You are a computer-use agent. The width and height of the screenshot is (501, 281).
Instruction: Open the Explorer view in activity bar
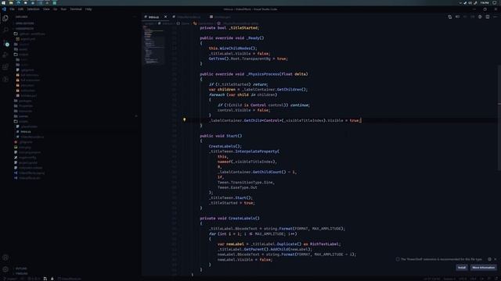5,18
